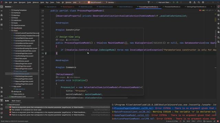Viewport: 220px width, 123px height.
Task: Select the first pageFactory error in build list
Action: point(57,107)
